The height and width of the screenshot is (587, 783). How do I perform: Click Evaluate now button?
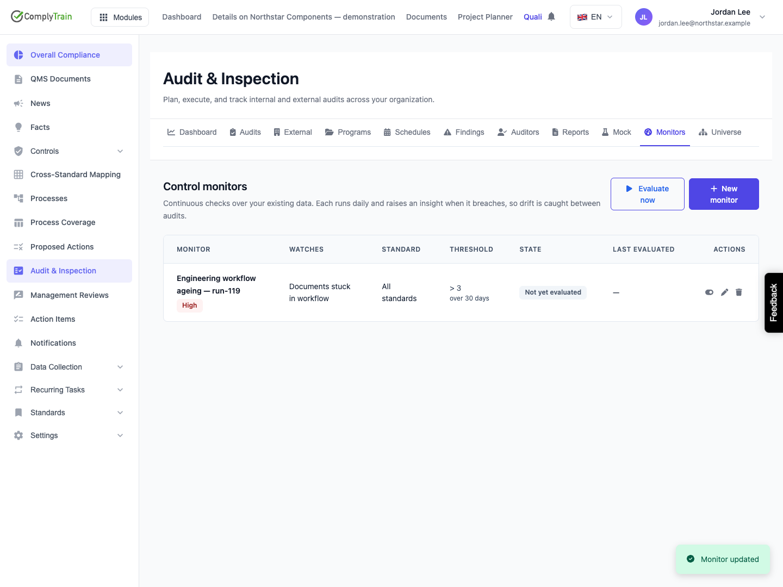648,194
